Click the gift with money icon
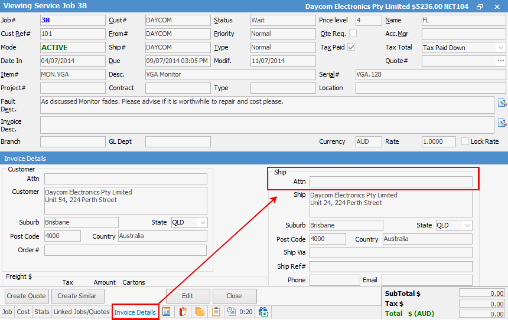508x320 pixels. coord(263,312)
